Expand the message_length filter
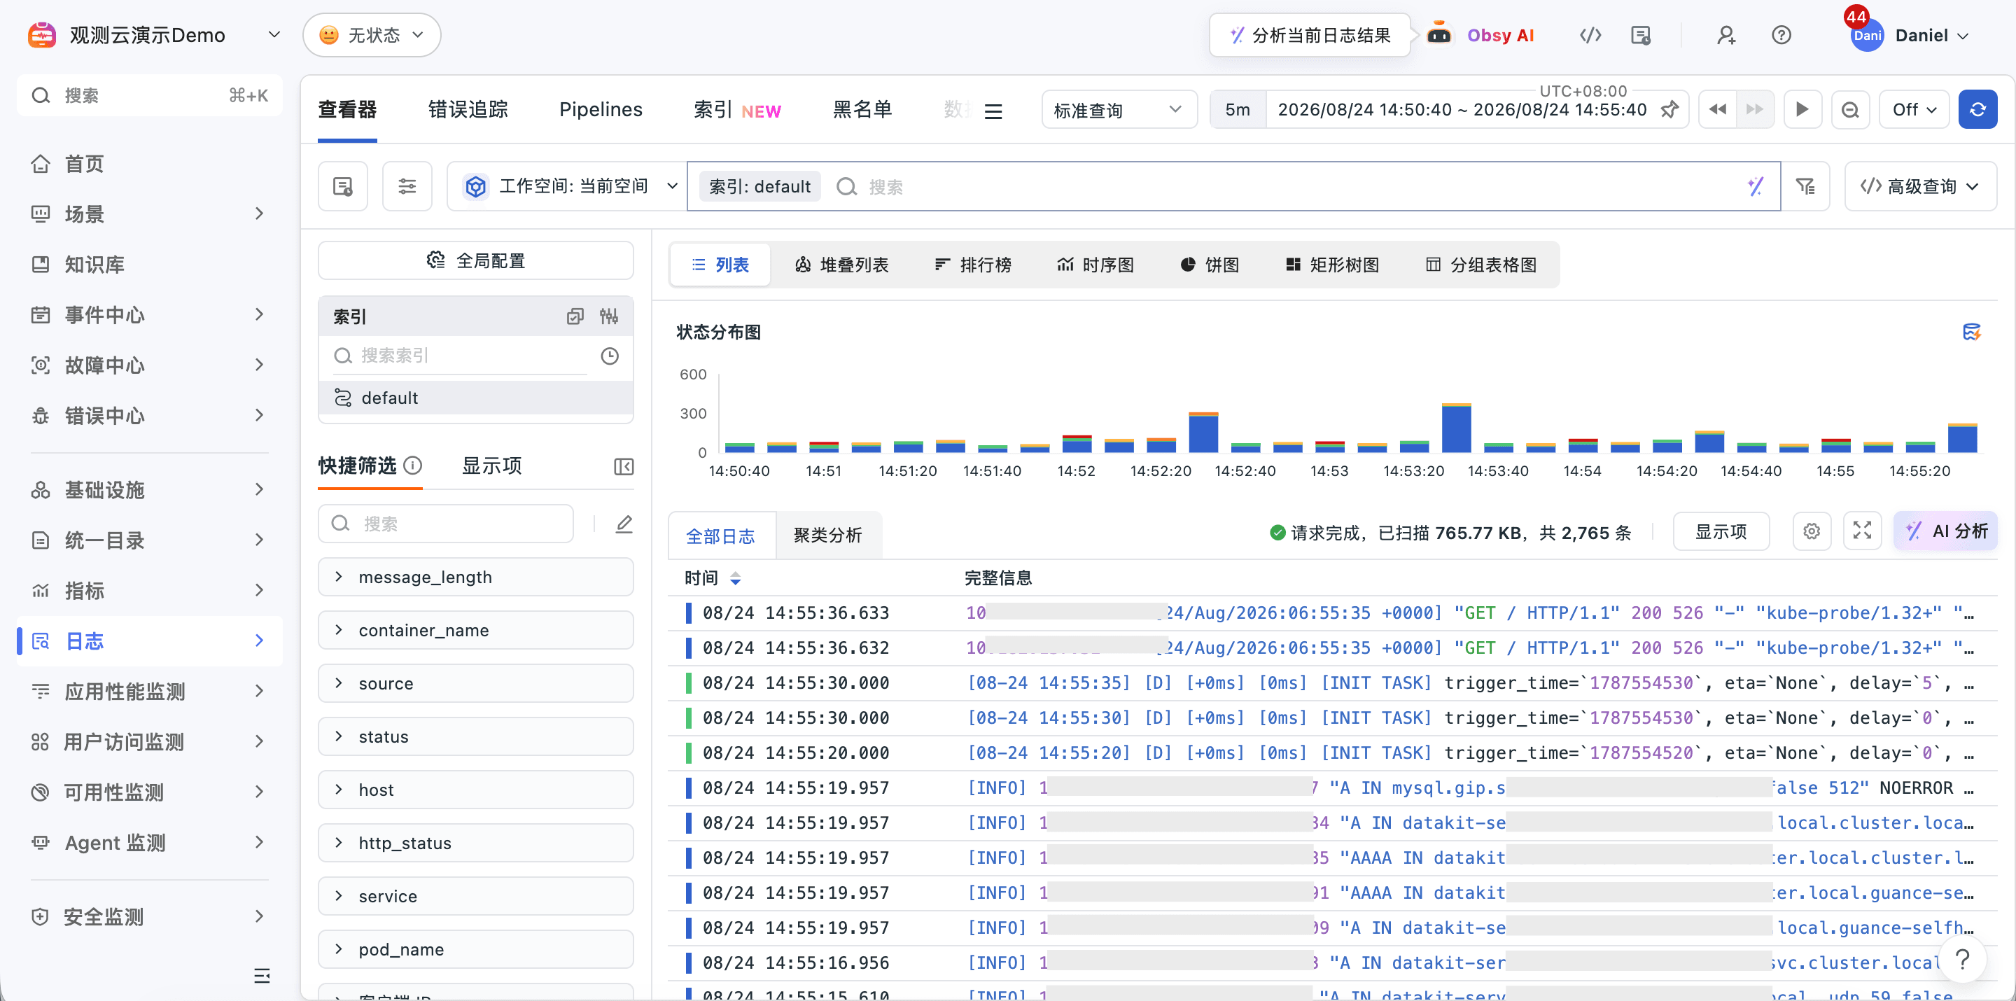Viewport: 2016px width, 1001px height. (476, 577)
